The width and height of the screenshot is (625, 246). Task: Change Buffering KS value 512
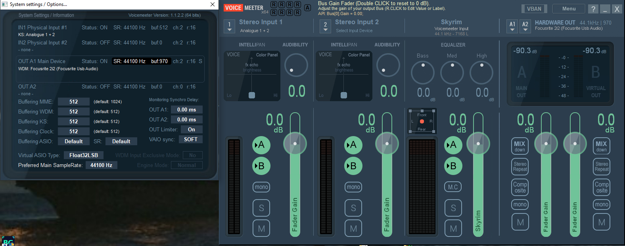(74, 121)
